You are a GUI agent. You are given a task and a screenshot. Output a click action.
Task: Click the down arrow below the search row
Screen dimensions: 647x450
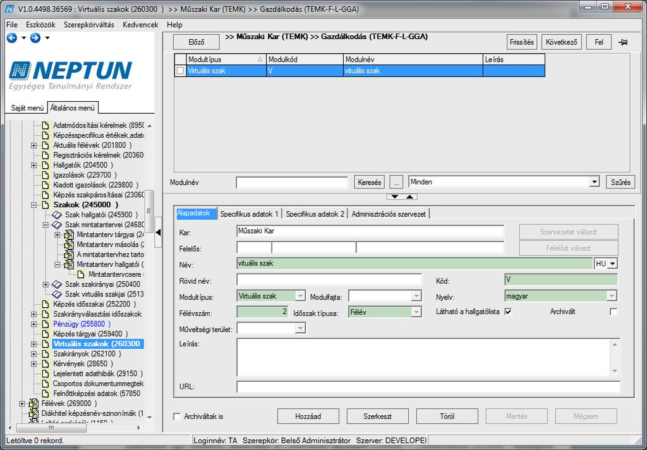394,197
